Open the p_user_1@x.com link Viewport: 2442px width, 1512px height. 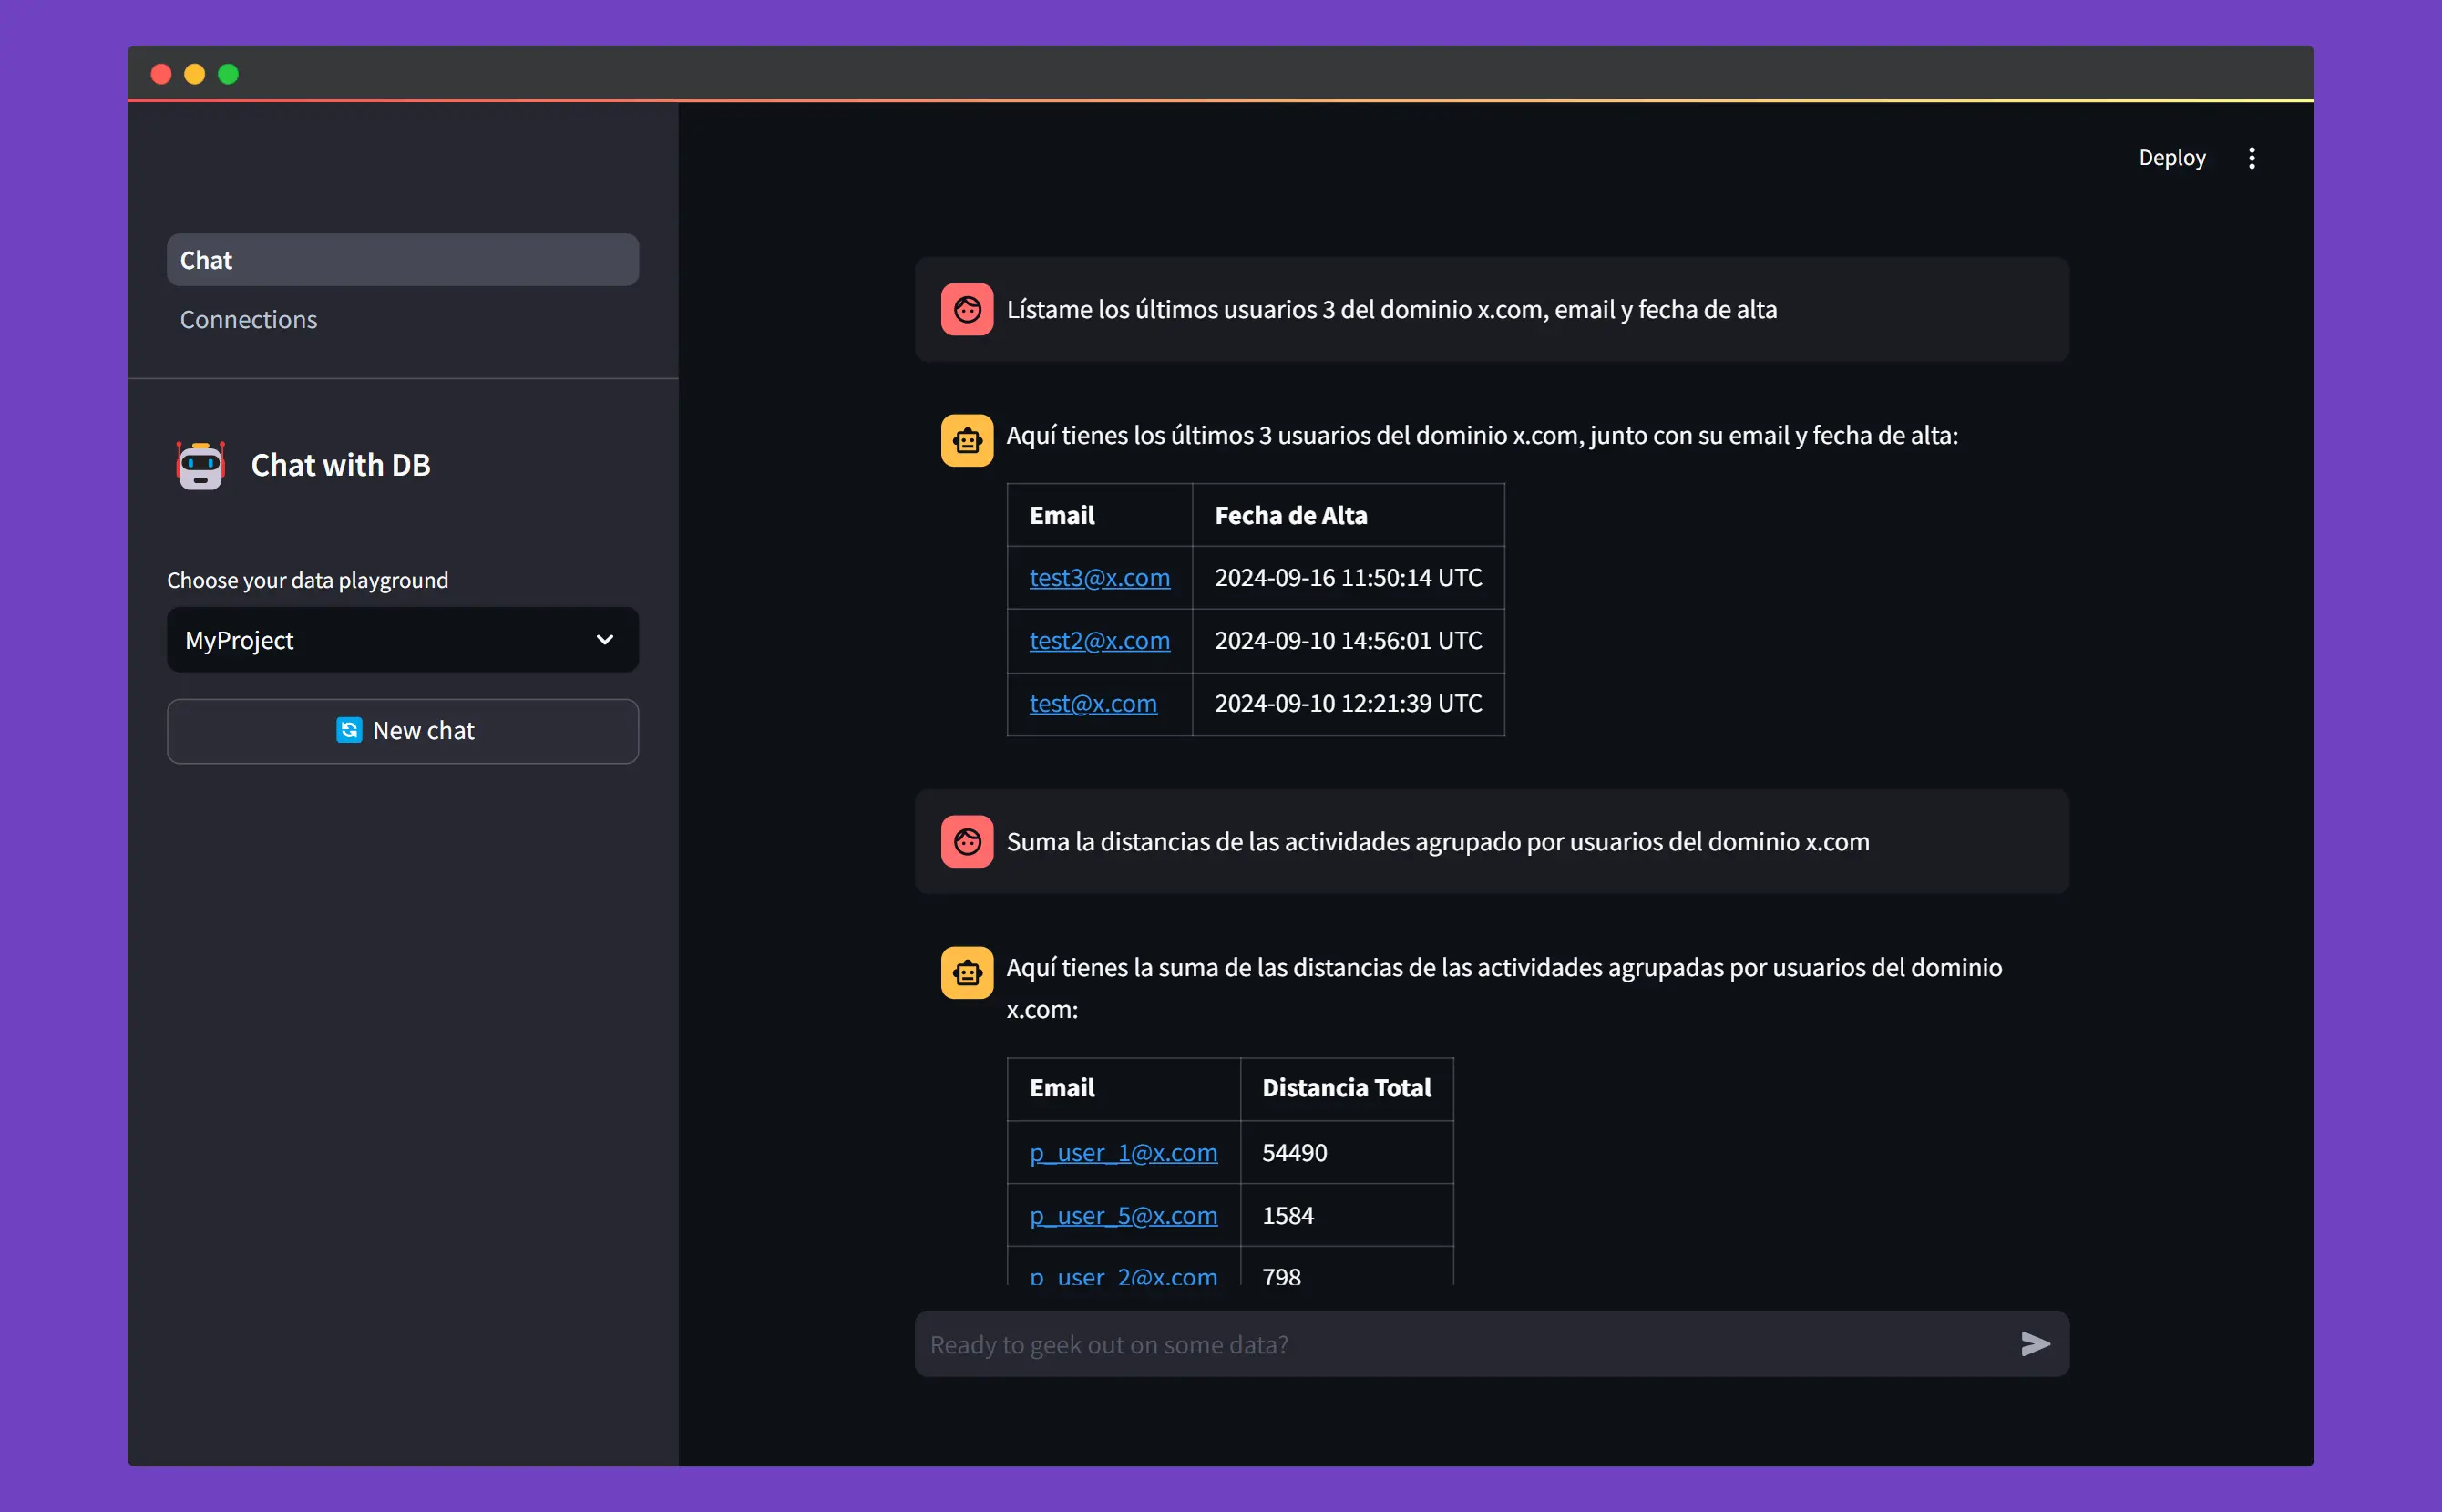tap(1123, 1152)
